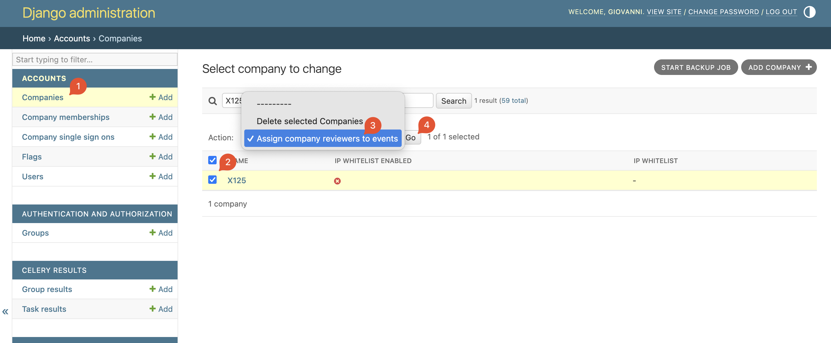Open the X125 company link
This screenshot has height=343, width=831.
(x=236, y=180)
